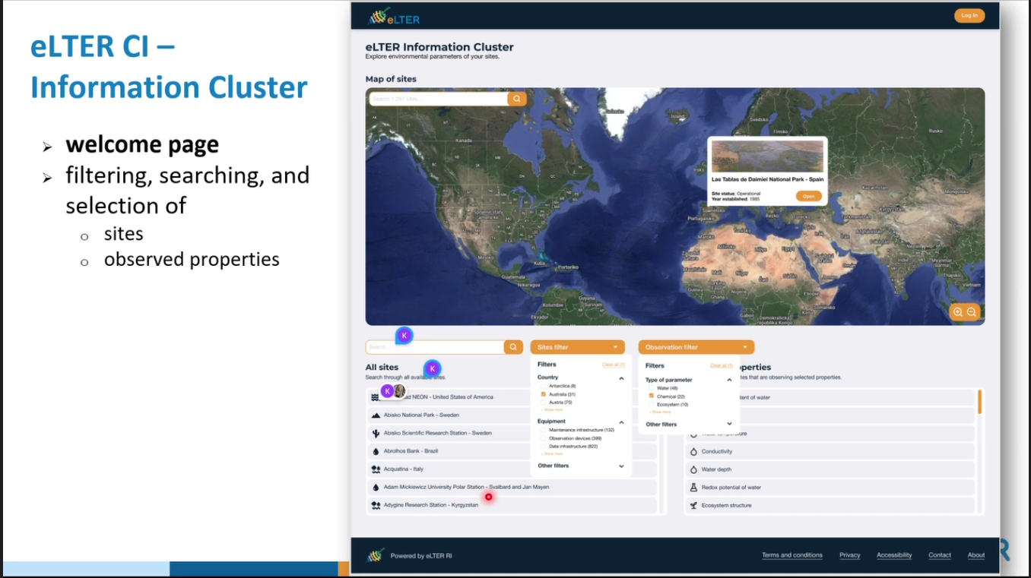Check the Antarctica country checkbox
Image resolution: width=1031 pixels, height=578 pixels.
(544, 386)
